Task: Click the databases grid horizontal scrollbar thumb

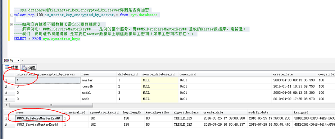Action: [x=51, y=105]
